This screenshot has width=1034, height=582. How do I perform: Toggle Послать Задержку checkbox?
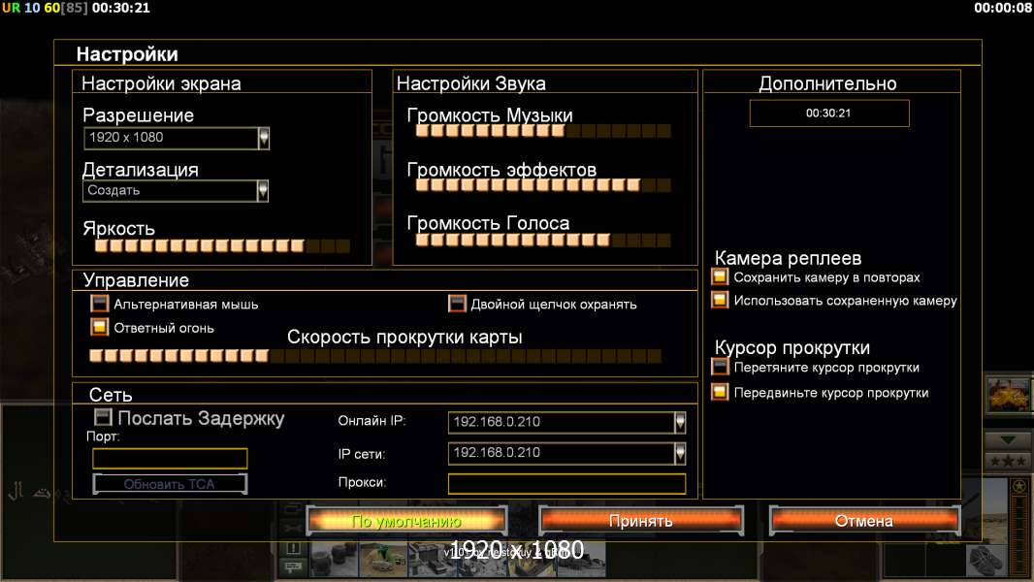pos(103,417)
